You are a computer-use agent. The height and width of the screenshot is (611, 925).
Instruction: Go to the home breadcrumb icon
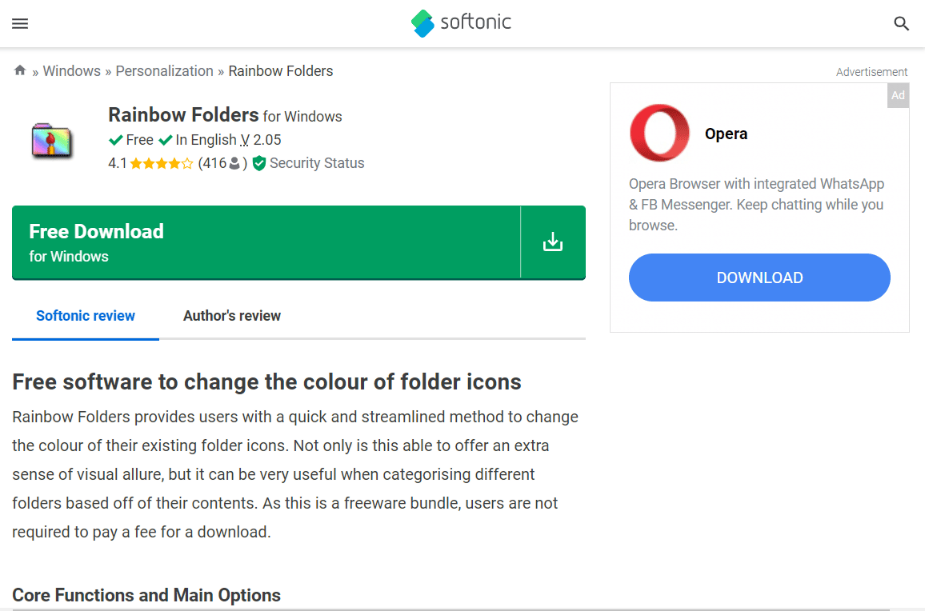point(20,70)
